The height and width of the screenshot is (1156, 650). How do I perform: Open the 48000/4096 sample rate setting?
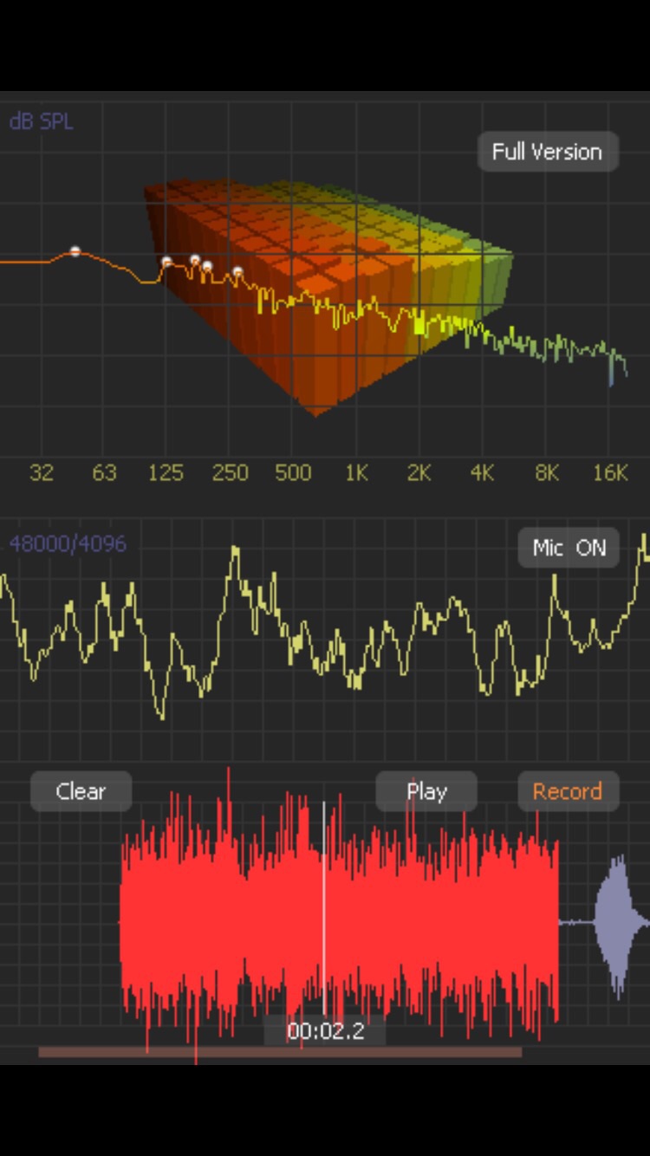pos(68,544)
